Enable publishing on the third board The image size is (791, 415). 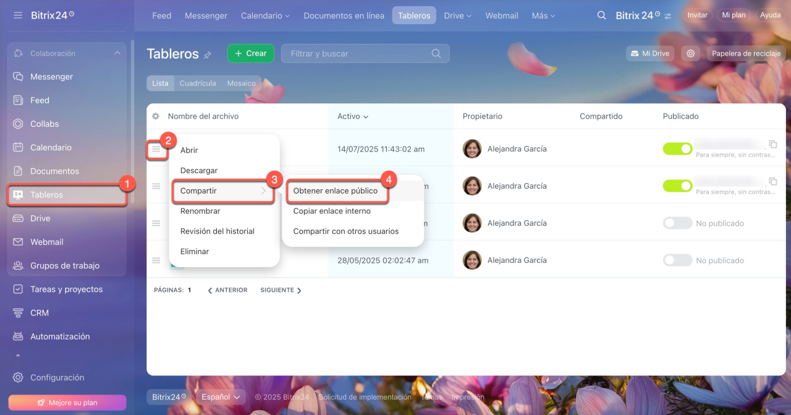click(677, 223)
